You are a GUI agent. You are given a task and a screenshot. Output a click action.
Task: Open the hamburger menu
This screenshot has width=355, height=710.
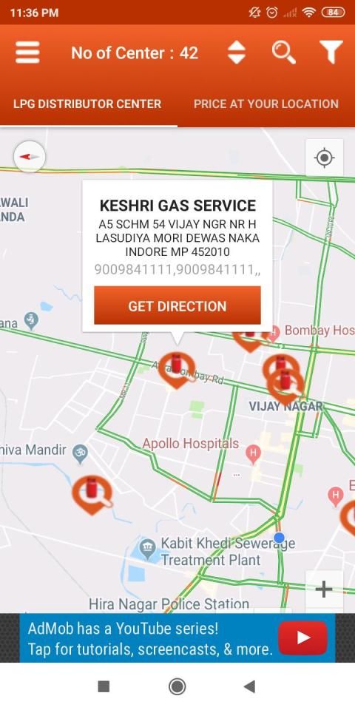click(x=27, y=53)
